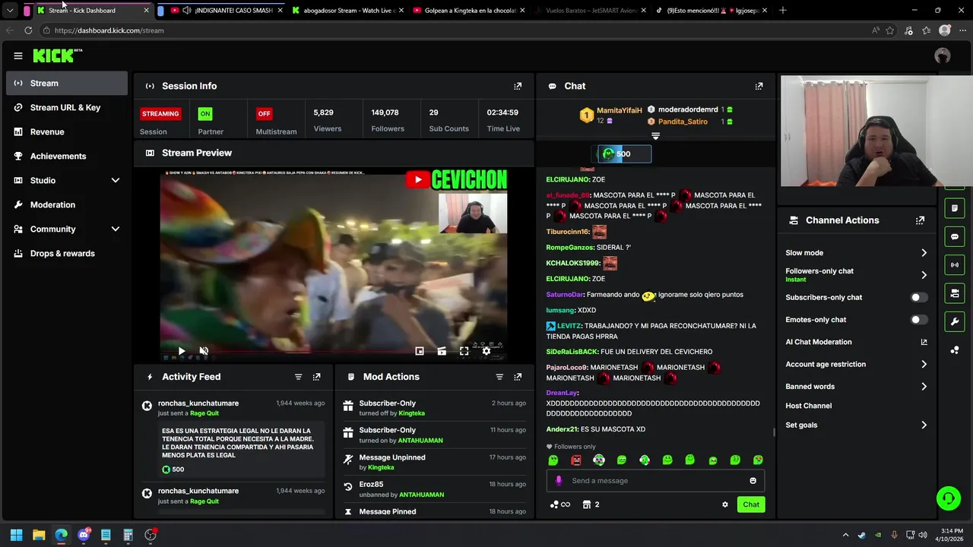Open the browser tab list dropdown
Image resolution: width=973 pixels, height=547 pixels.
(x=10, y=11)
